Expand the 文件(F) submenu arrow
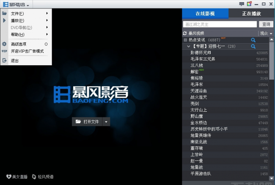Viewport: 275px width, 185px height. click(x=47, y=14)
